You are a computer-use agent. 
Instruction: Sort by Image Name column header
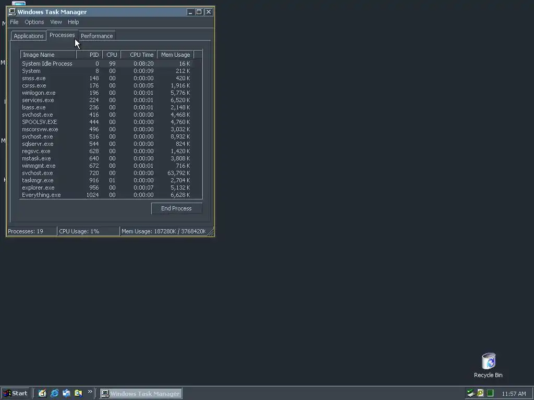[x=48, y=55]
